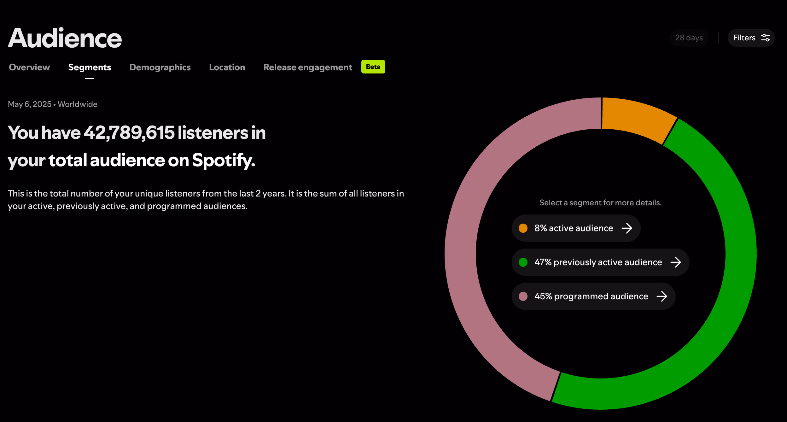
Task: Click arrow beside 47% previously active audience
Action: pyautogui.click(x=676, y=262)
